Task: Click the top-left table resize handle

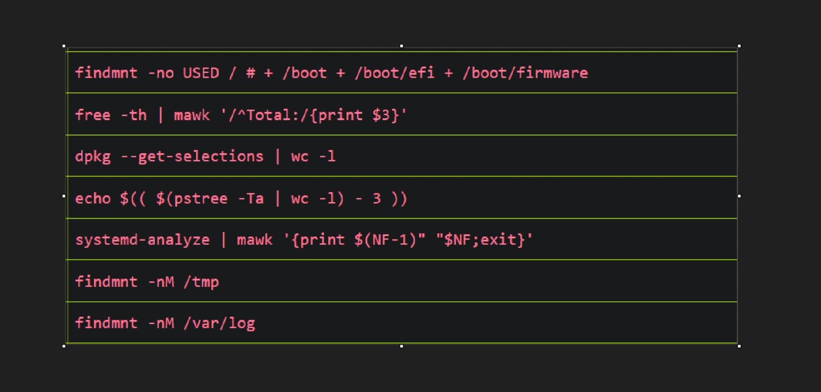Action: [x=64, y=46]
